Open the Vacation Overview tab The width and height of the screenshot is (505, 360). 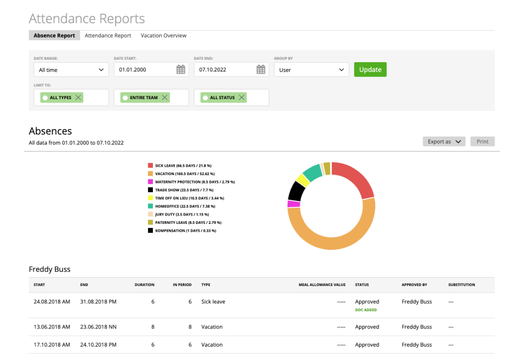tap(164, 36)
